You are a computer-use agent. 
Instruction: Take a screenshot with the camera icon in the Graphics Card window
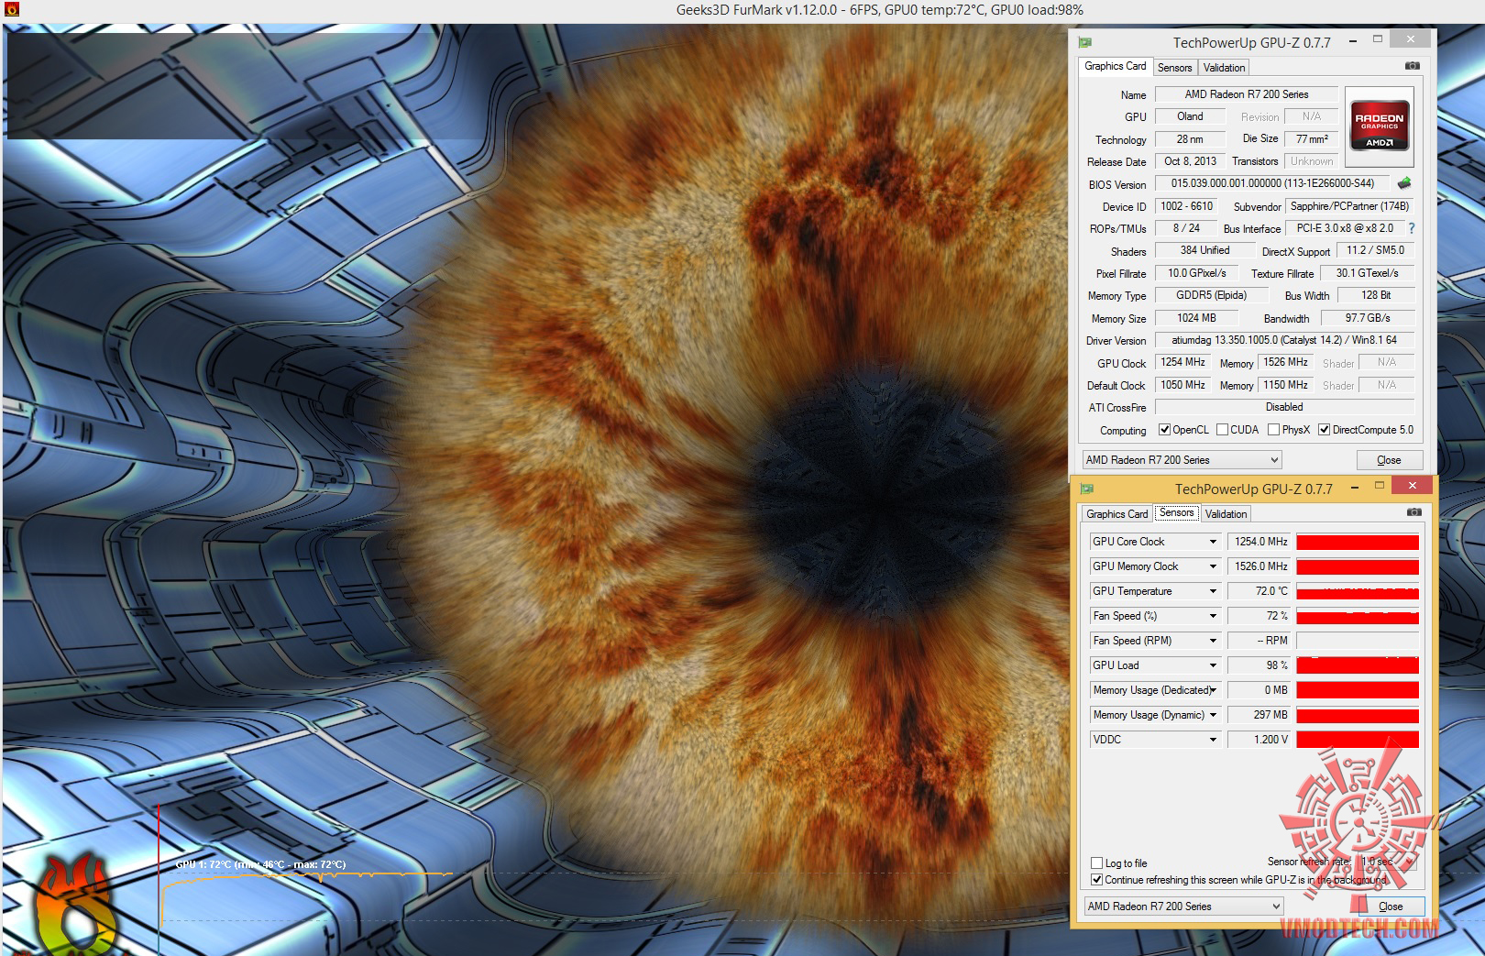1413,66
